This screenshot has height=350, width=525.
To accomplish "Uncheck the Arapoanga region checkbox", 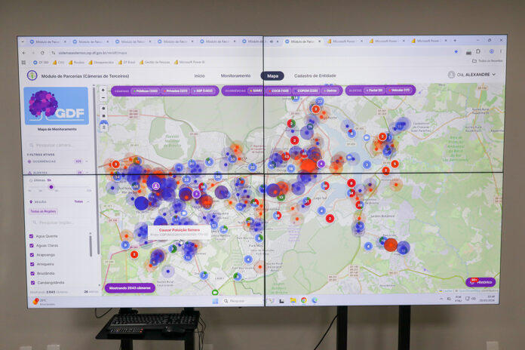I will (32, 255).
